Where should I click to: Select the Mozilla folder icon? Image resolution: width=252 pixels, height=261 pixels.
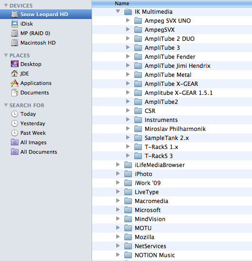coord(128,237)
